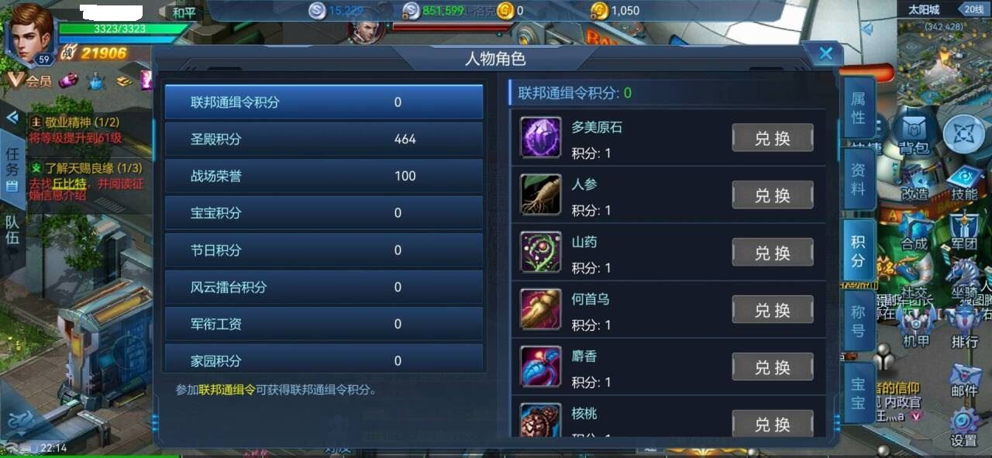Open the 军团 legion icon
992x458 pixels.
[963, 232]
